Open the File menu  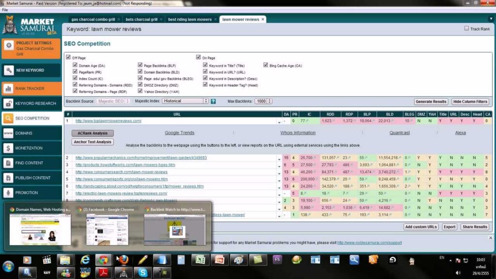click(x=5, y=10)
